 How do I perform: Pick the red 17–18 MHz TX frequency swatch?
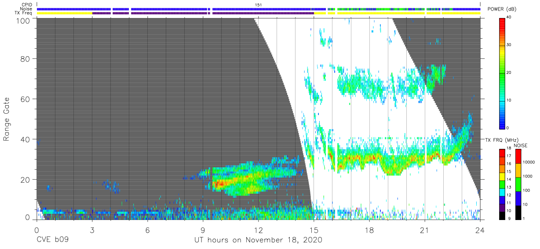point(503,153)
